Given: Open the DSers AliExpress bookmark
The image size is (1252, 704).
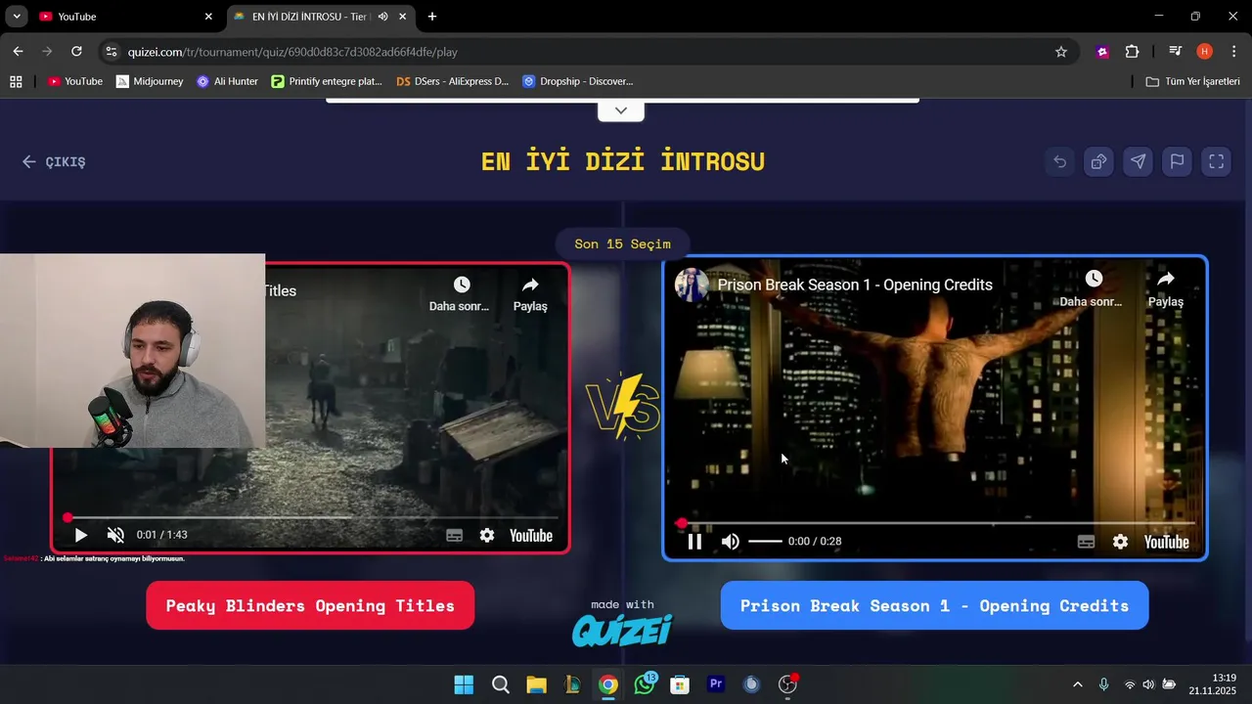Looking at the screenshot, I should click(452, 81).
